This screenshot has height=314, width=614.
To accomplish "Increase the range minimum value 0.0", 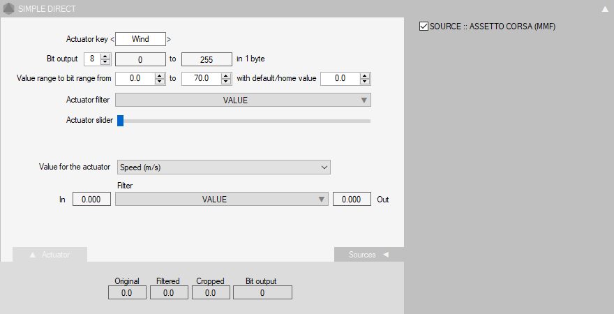I will pos(160,76).
